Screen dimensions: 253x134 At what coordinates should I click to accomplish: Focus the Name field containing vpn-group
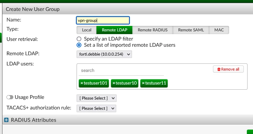(x=103, y=20)
